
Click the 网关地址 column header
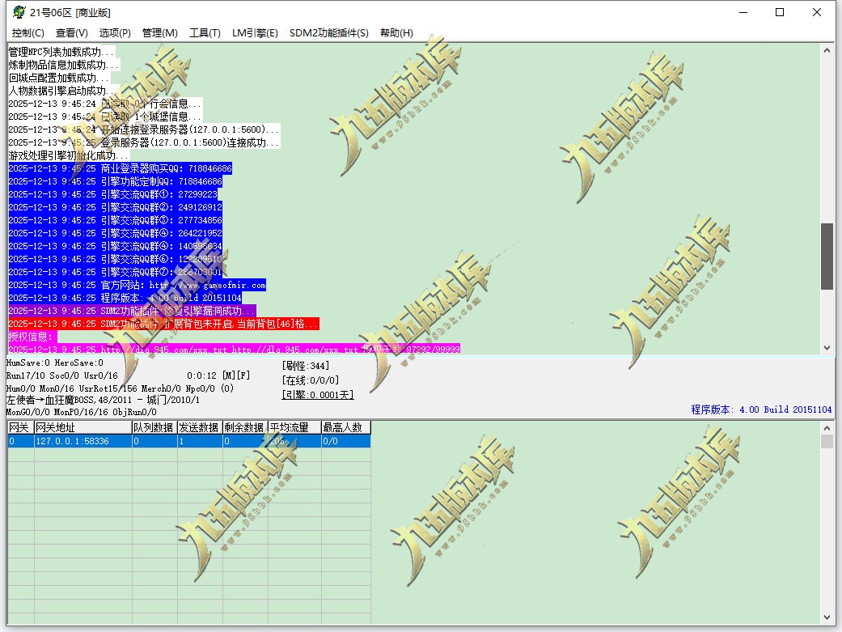(83, 428)
